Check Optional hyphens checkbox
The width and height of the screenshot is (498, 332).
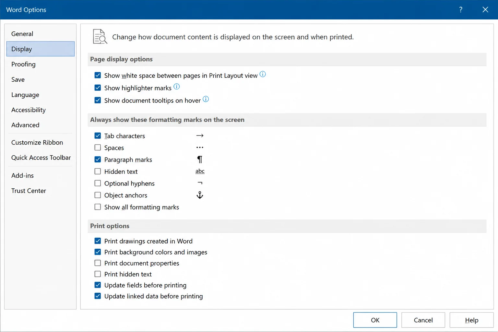pyautogui.click(x=98, y=183)
